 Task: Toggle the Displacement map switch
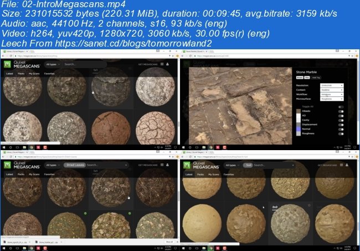pyautogui.click(x=341, y=125)
